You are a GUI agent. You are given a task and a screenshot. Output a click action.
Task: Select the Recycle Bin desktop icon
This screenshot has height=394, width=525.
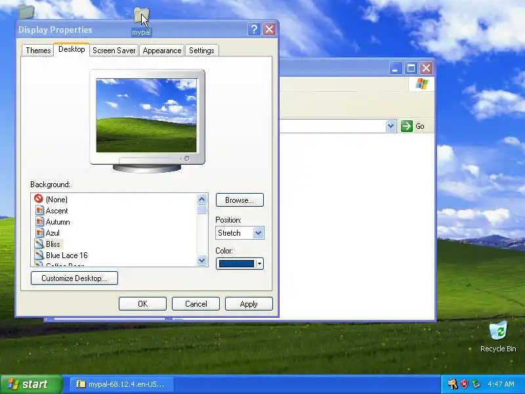tap(498, 337)
